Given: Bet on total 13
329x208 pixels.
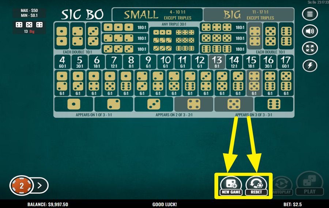Looking at the screenshot, I should pyautogui.click(x=217, y=62).
